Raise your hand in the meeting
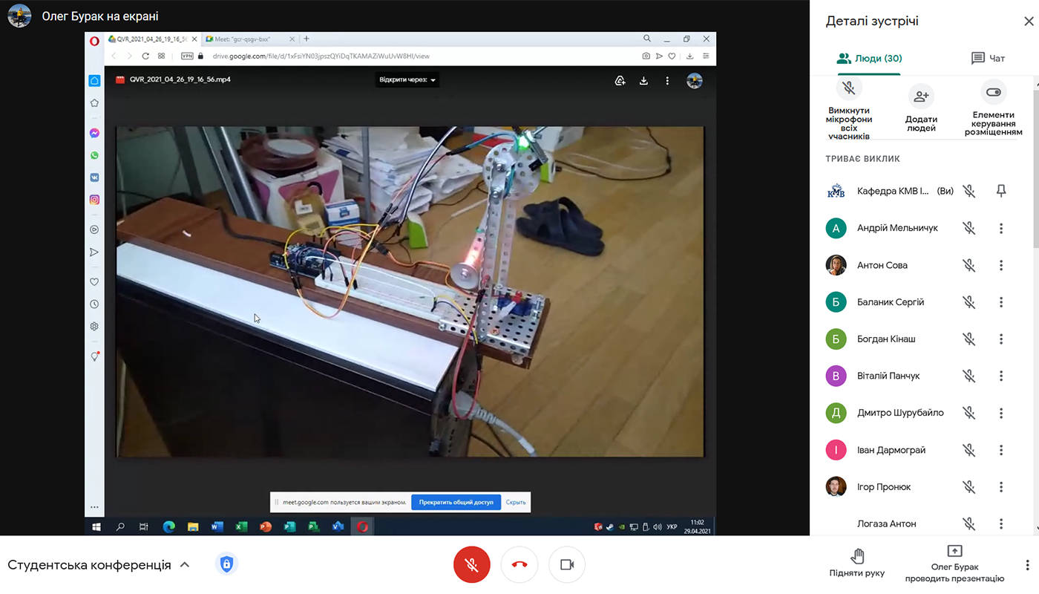 coord(856,563)
